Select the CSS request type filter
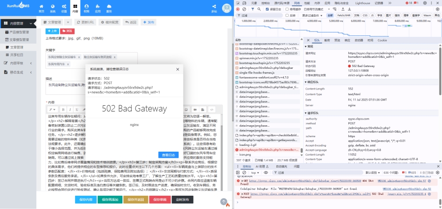The image size is (442, 209). tap(365, 15)
